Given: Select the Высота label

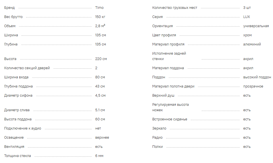Looking at the screenshot, I should 10,59.
